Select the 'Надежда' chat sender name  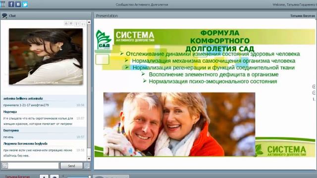[x=10, y=112]
